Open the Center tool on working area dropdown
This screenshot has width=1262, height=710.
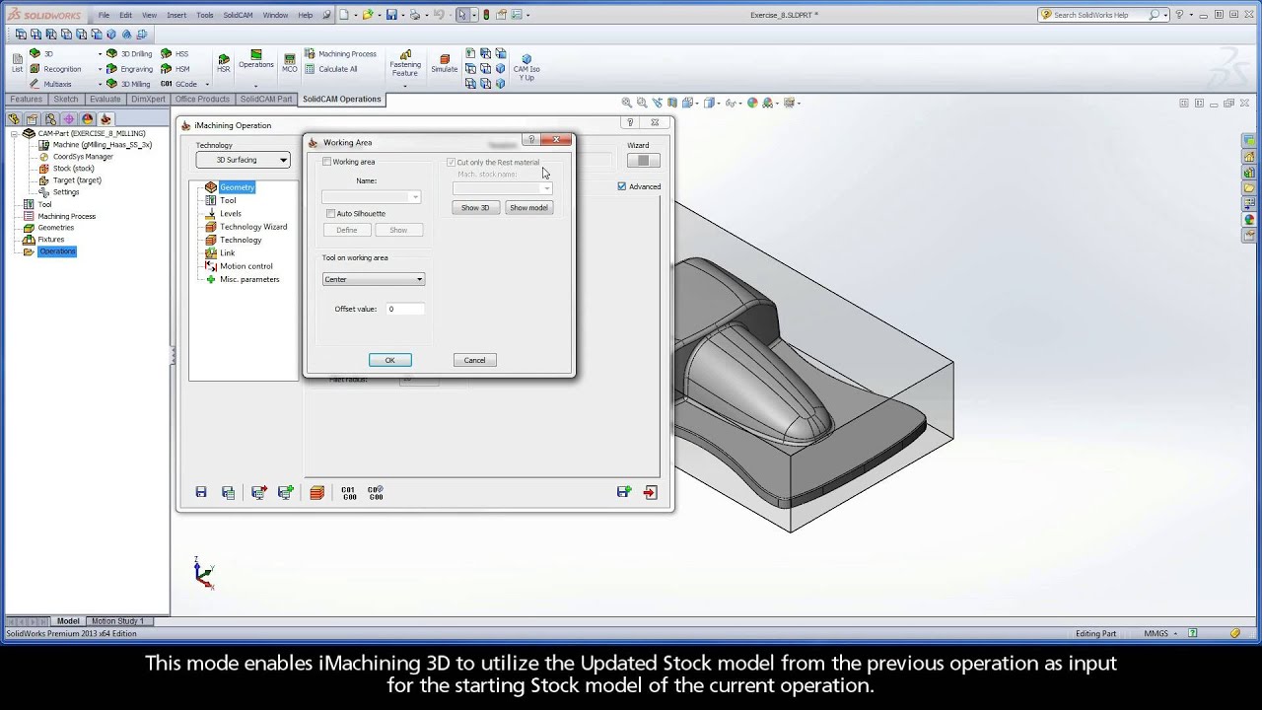373,279
